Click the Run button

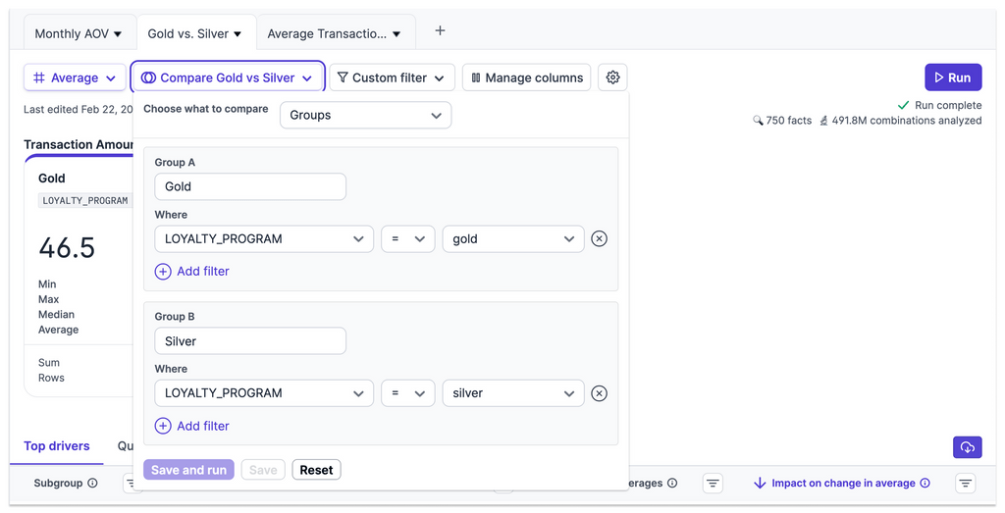[952, 77]
